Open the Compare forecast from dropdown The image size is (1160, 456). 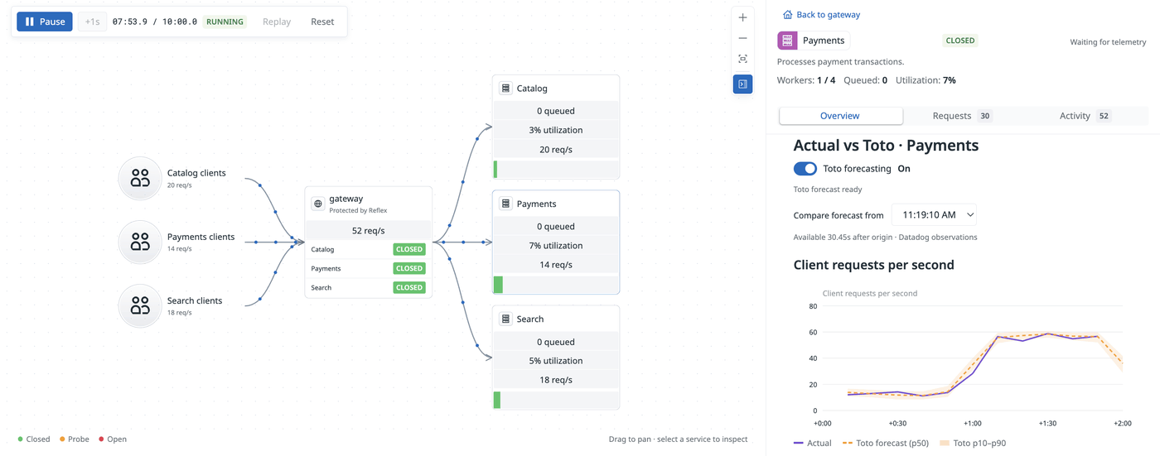point(934,215)
